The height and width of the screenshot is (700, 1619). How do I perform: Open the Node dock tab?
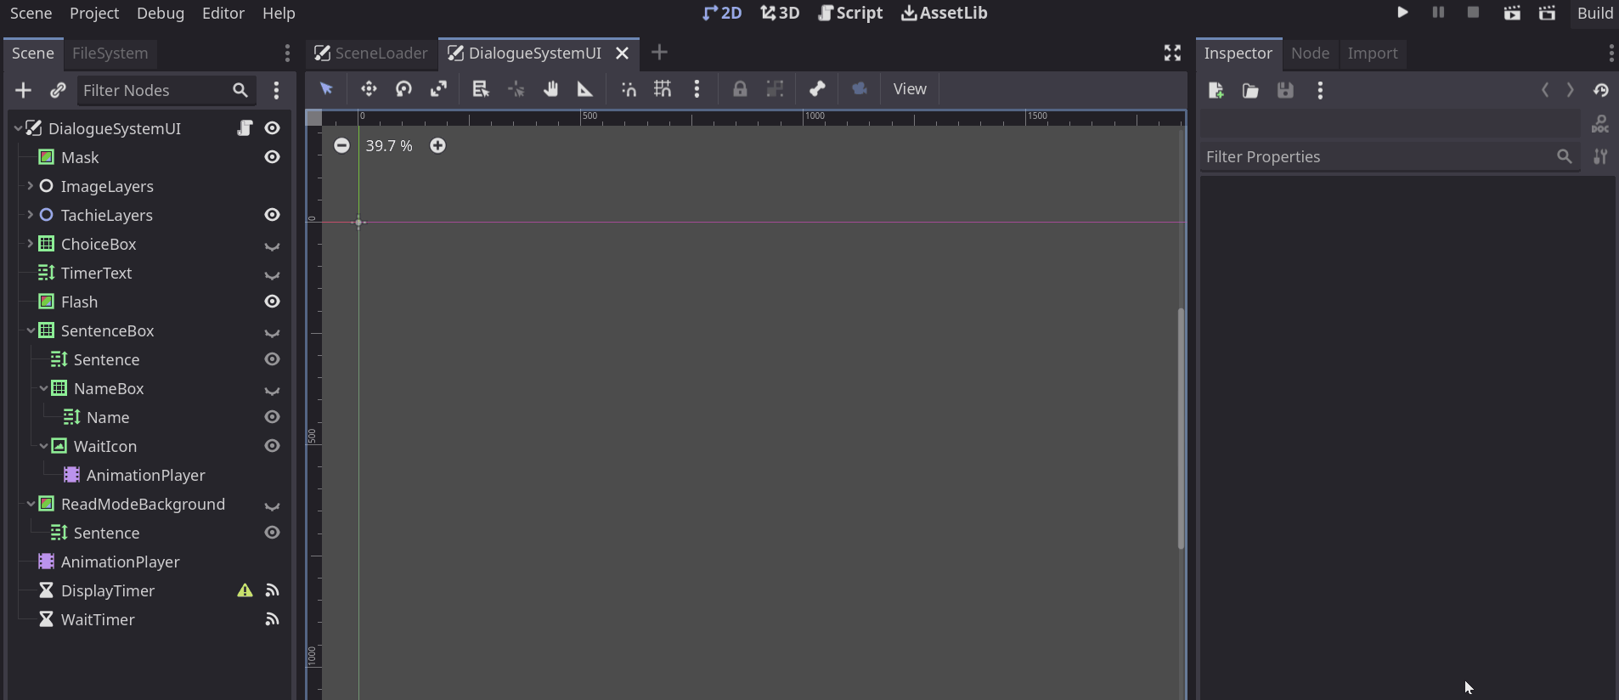1310,54
